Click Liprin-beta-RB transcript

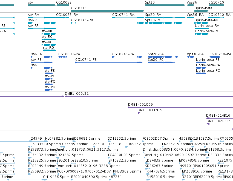pyautogui.click(x=202, y=23)
